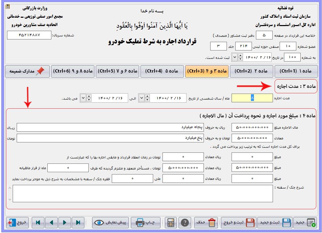This screenshot has width=322, height=233.
Task: Switch to tab ماده ۱ (Ctrl+1)
Action: click(296, 71)
